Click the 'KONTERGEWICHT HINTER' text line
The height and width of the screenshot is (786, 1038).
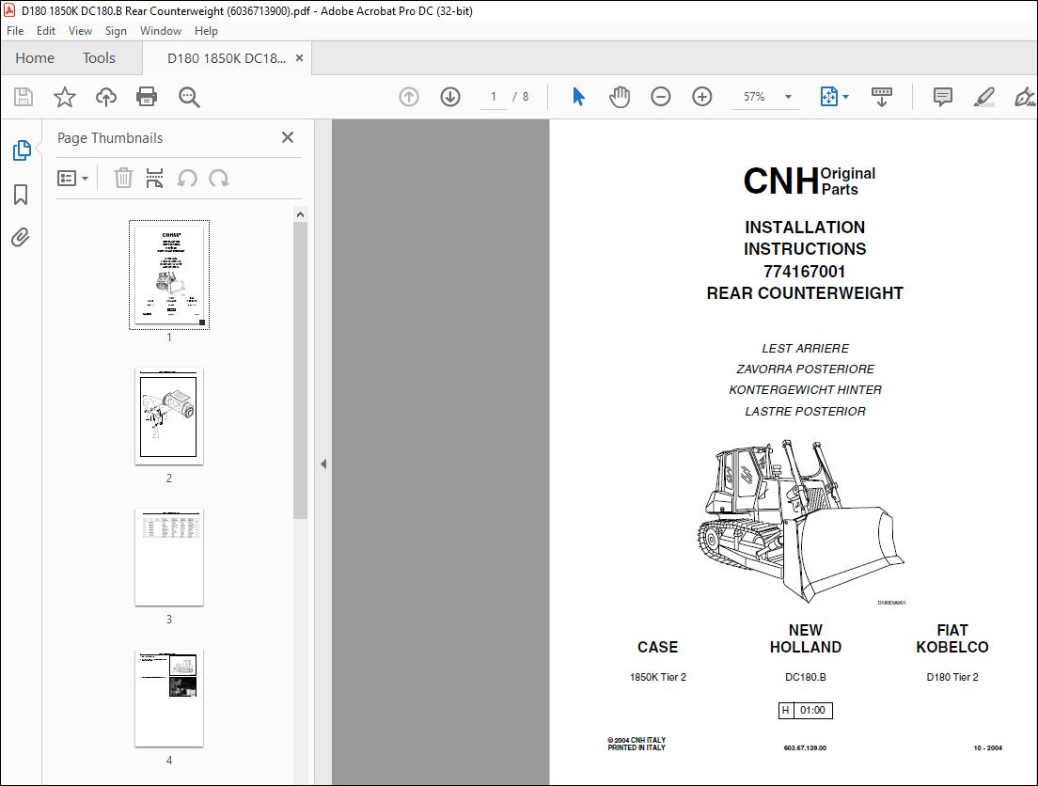[805, 390]
